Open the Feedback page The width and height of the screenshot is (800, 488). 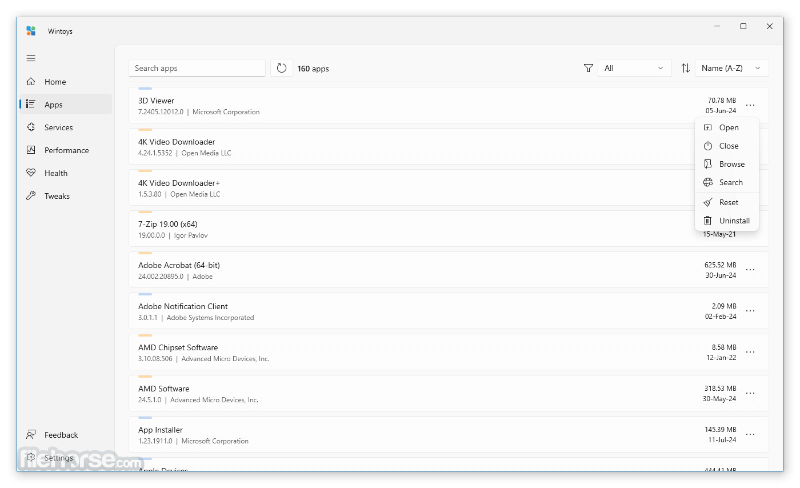[x=66, y=435]
